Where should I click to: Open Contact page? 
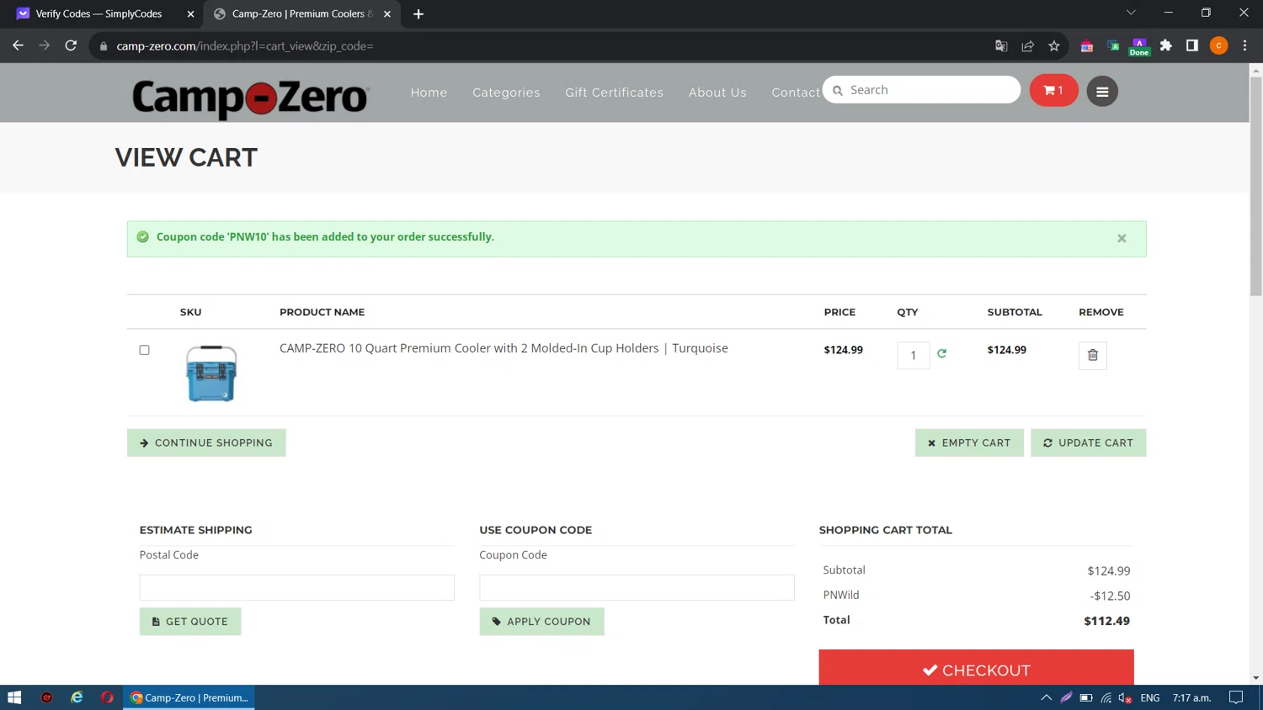pyautogui.click(x=796, y=93)
